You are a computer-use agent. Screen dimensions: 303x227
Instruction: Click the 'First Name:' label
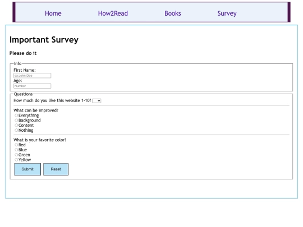[25, 70]
